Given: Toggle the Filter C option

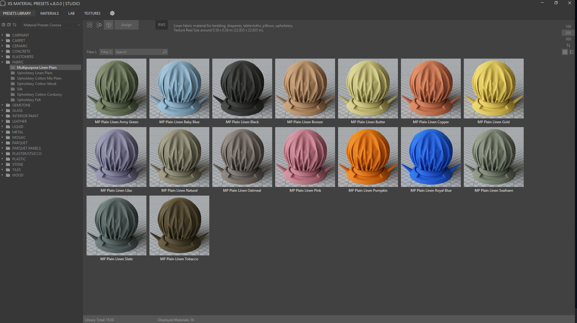Looking at the screenshot, I should tap(106, 52).
